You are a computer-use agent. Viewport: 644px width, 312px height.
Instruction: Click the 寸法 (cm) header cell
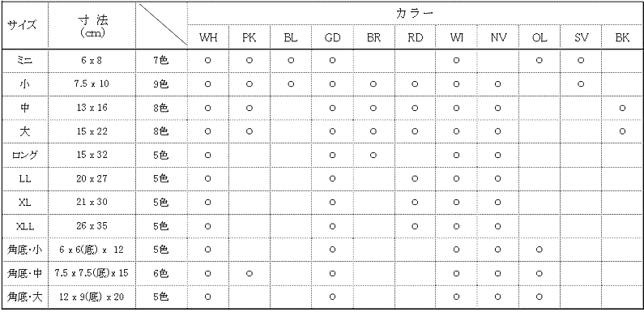tap(92, 26)
